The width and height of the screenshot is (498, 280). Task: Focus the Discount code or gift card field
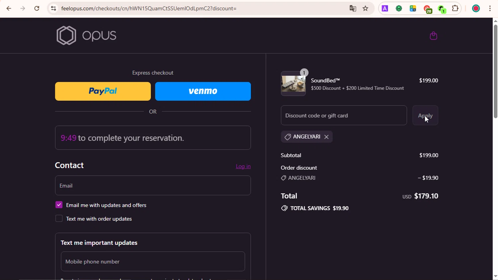click(x=344, y=116)
